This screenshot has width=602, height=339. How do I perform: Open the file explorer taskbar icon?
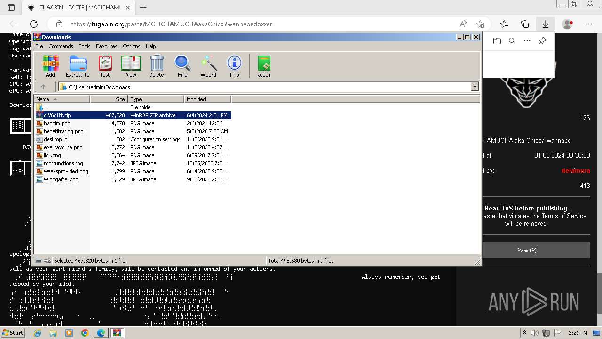(x=53, y=333)
